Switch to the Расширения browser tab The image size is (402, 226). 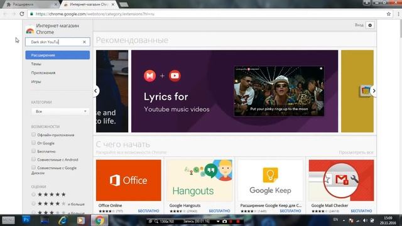click(30, 4)
